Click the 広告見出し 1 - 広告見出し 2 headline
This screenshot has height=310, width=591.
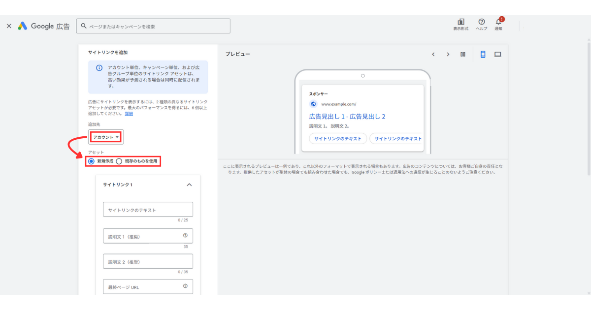coord(347,117)
